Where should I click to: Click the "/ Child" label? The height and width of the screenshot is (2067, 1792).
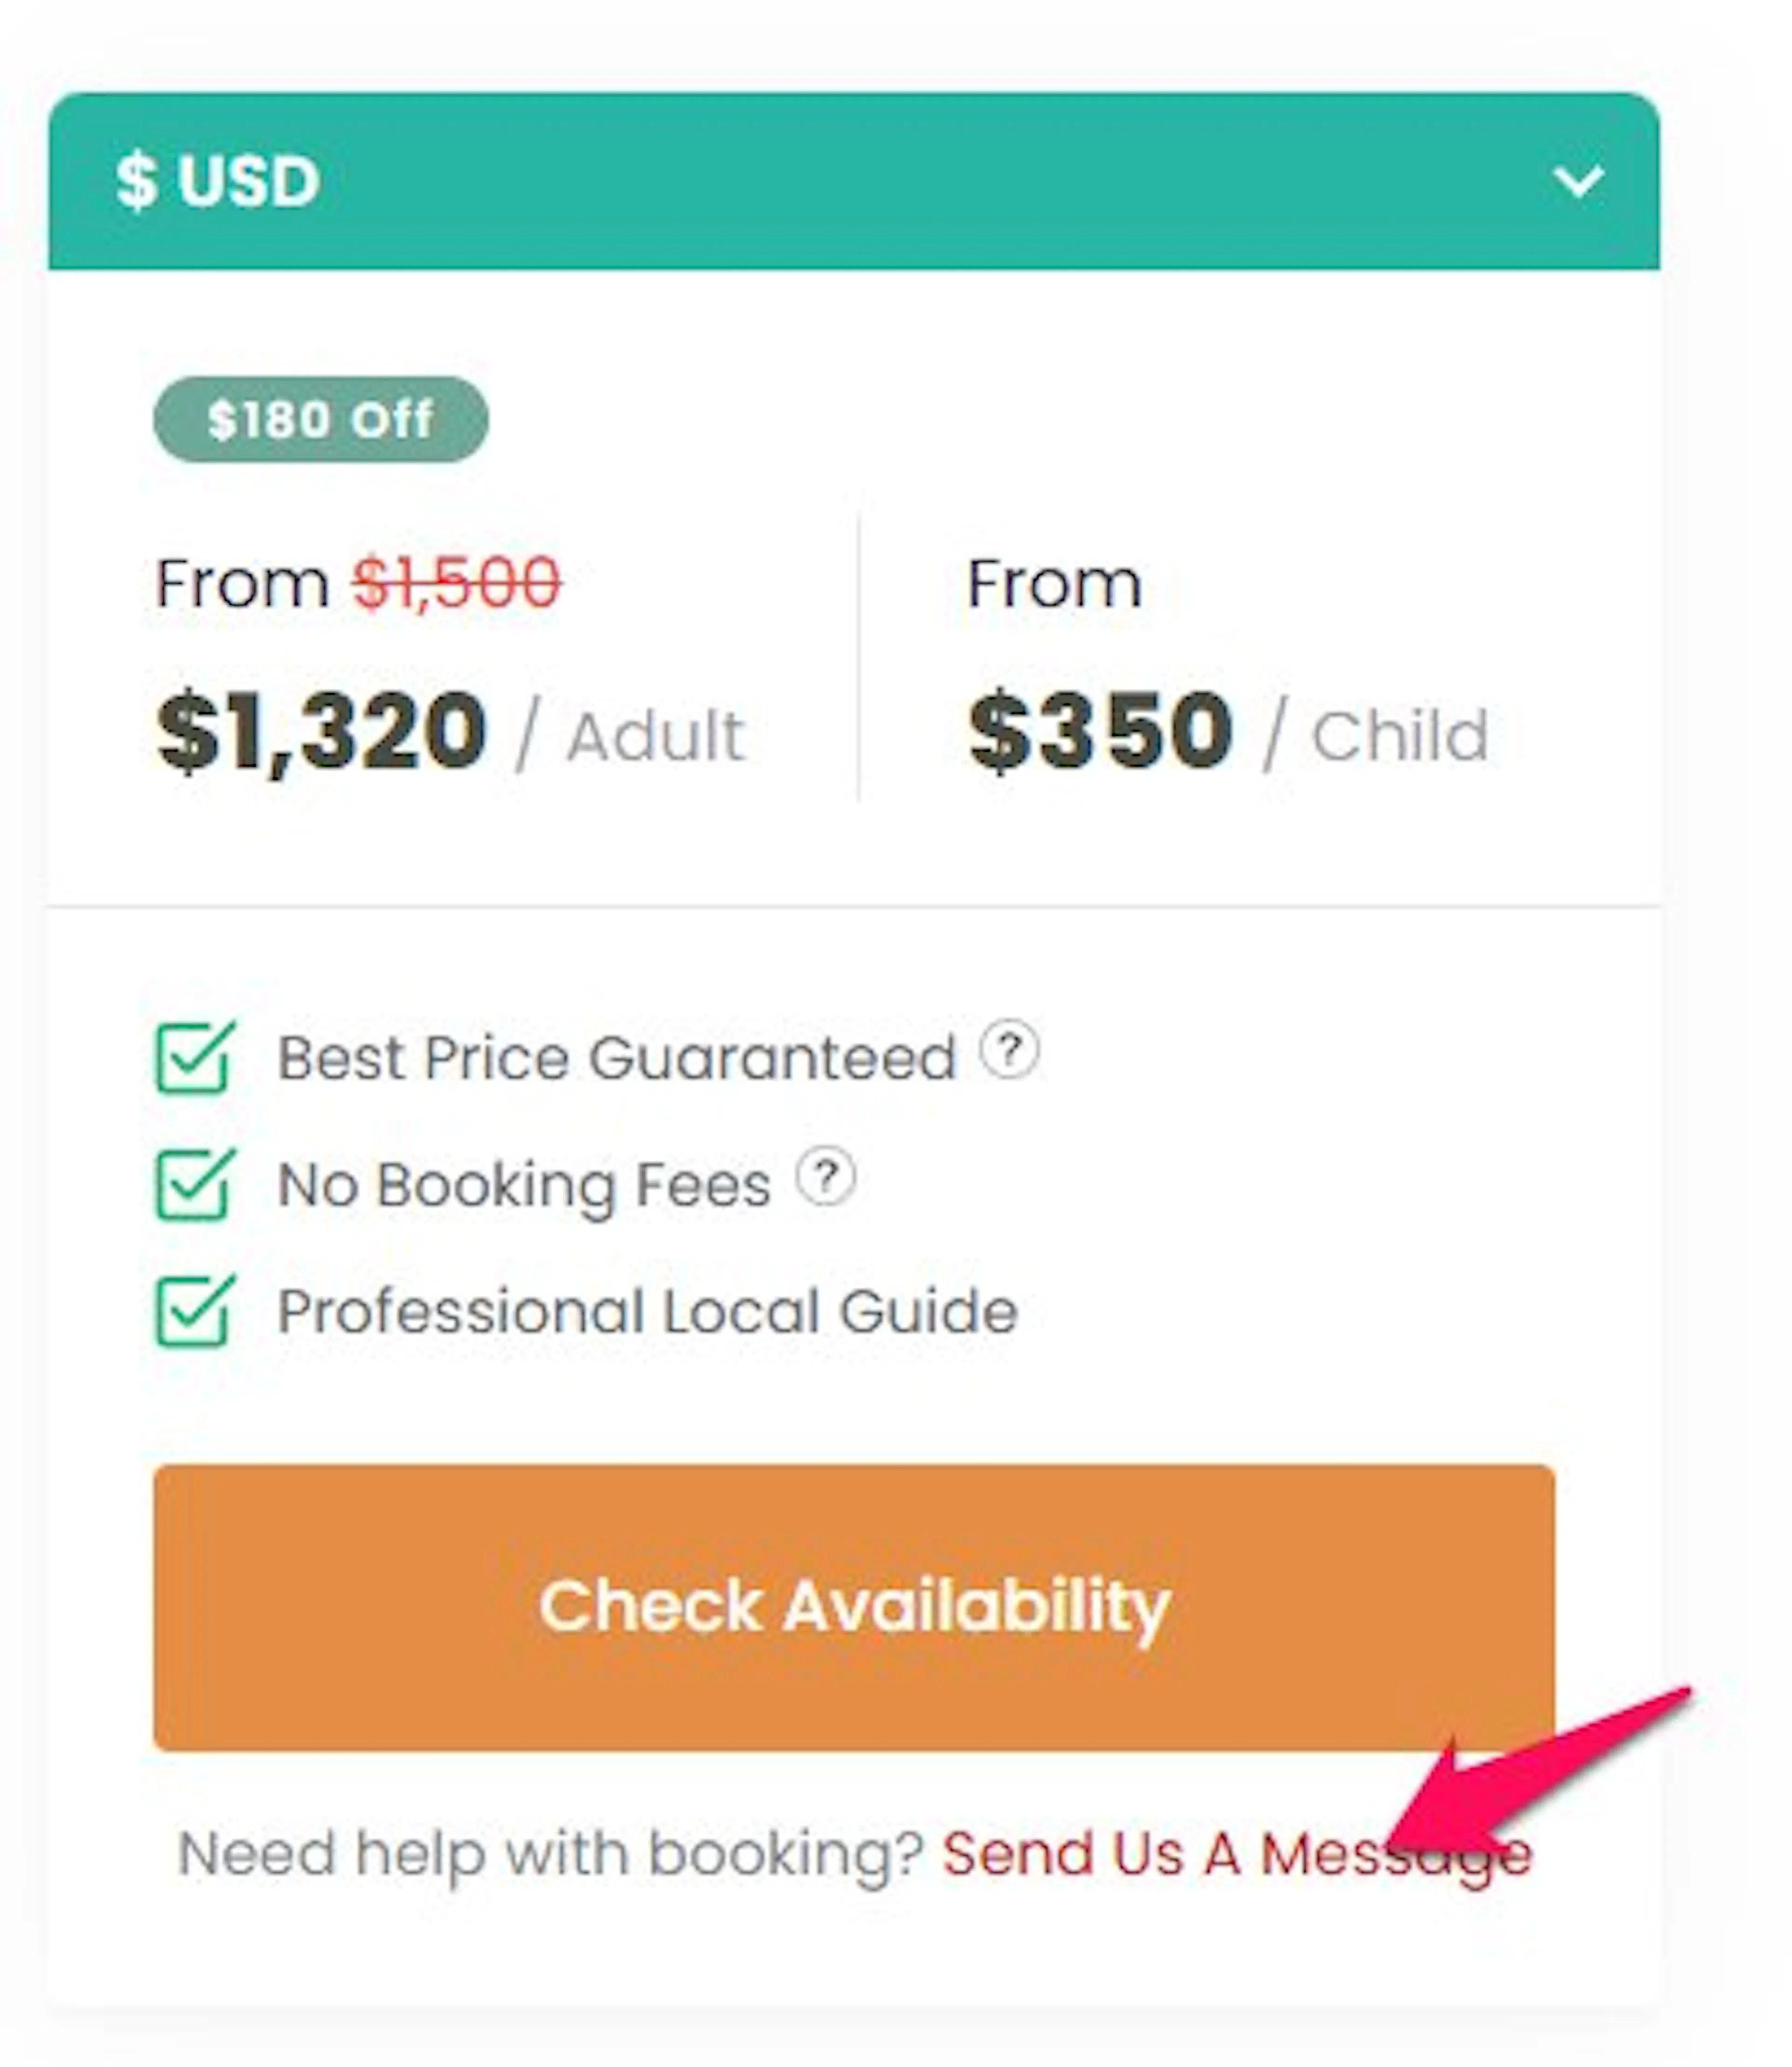coord(1376,736)
